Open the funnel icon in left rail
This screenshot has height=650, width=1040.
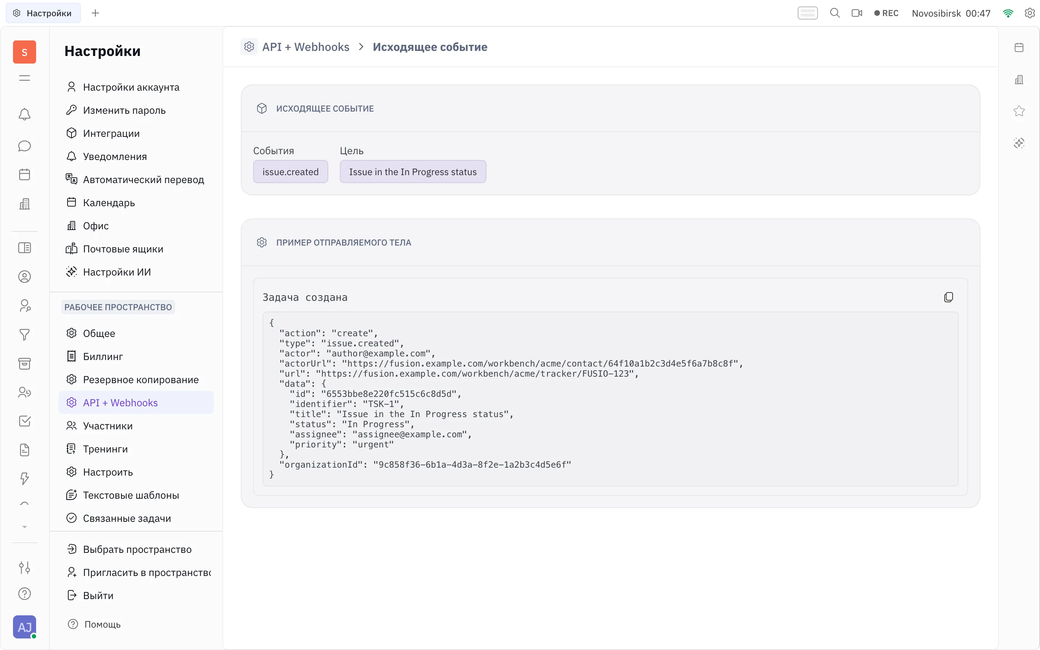click(25, 334)
